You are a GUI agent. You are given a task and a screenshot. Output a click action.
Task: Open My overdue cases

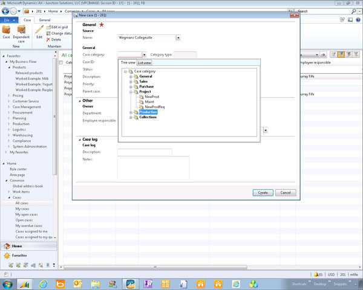pos(28,226)
